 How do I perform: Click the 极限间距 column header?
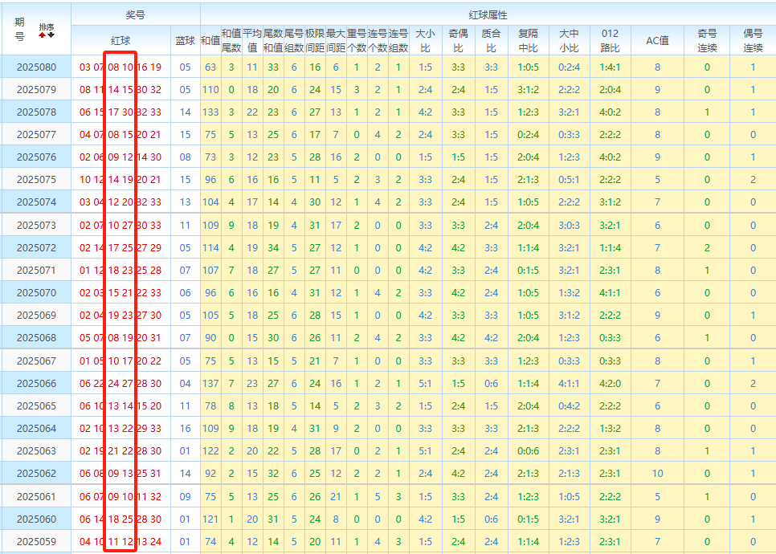315,41
